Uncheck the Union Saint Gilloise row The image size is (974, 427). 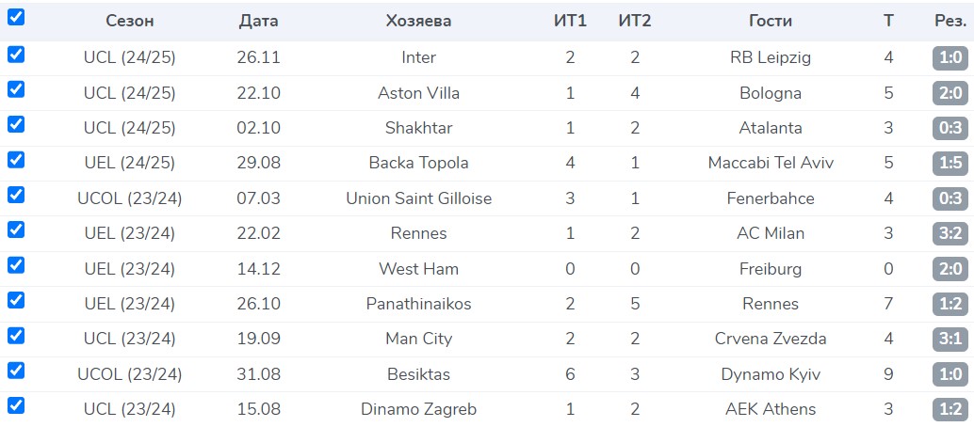tap(16, 196)
